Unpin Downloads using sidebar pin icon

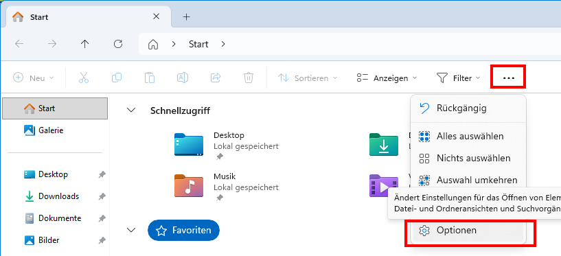tap(102, 196)
